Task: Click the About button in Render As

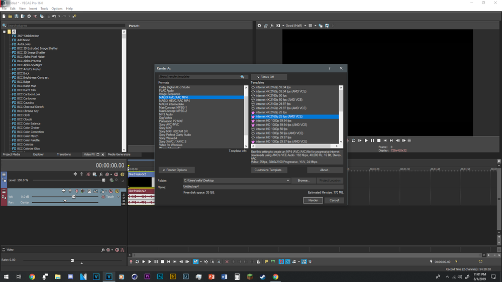Action: tap(325, 170)
